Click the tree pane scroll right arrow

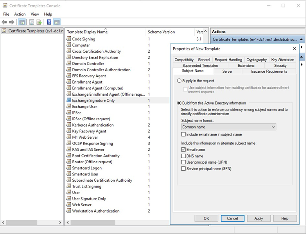tap(60, 222)
